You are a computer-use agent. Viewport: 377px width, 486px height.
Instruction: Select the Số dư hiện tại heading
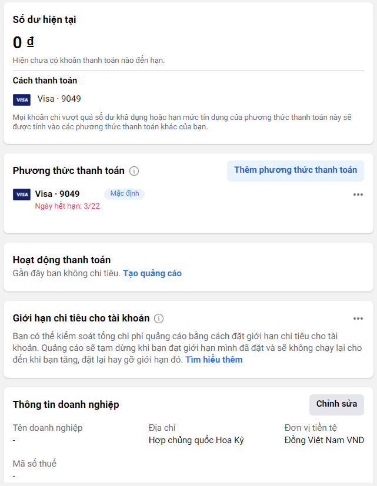pyautogui.click(x=45, y=19)
